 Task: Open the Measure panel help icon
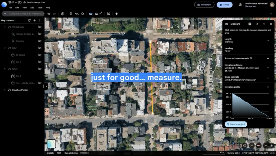(250, 24)
